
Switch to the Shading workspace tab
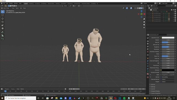click(x=58, y=4)
